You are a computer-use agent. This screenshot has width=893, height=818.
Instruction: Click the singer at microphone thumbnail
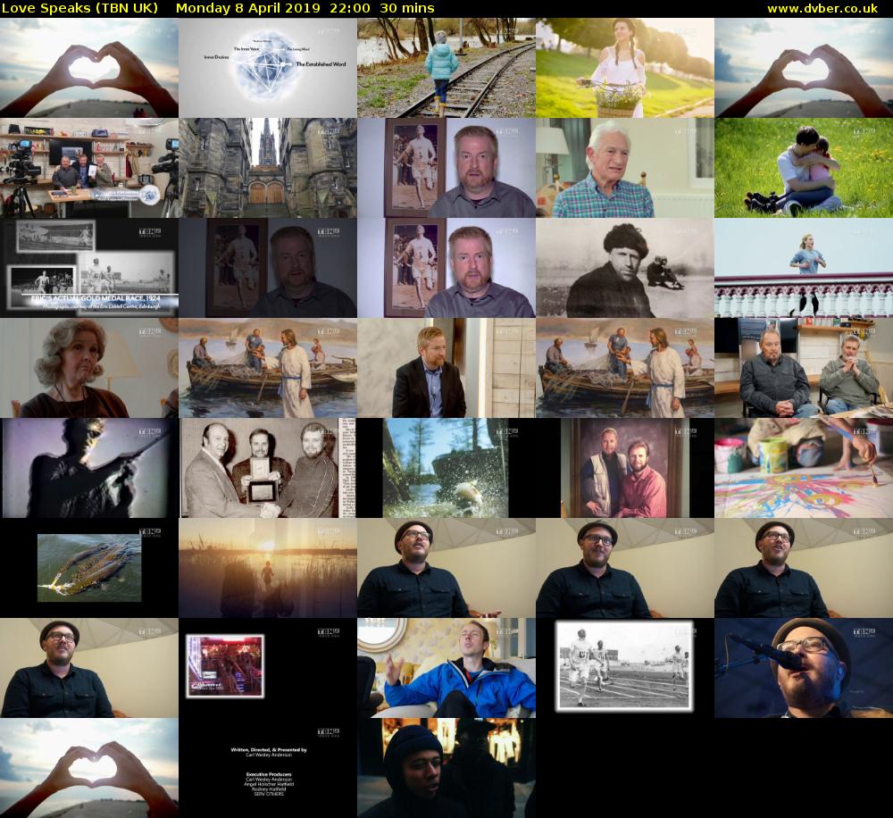803,668
